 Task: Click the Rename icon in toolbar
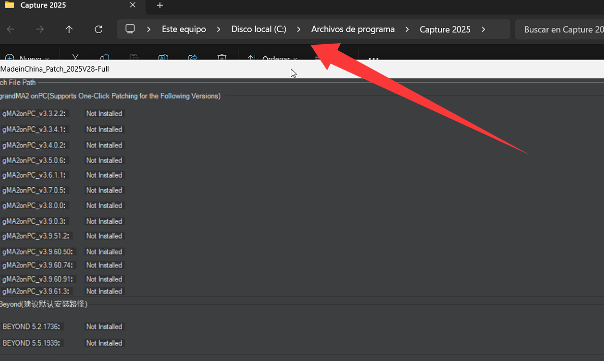163,57
